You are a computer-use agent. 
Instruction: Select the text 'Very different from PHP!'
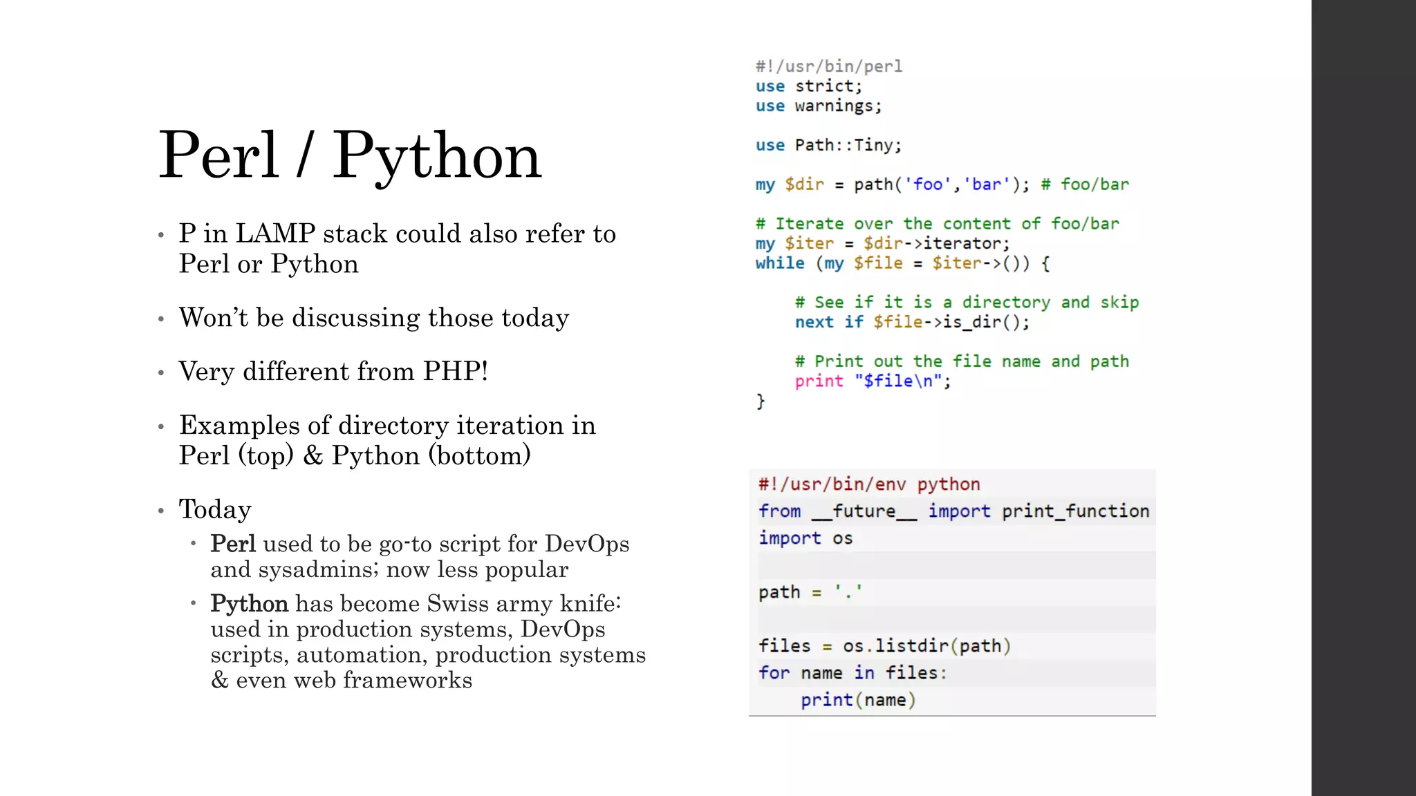[x=333, y=371]
